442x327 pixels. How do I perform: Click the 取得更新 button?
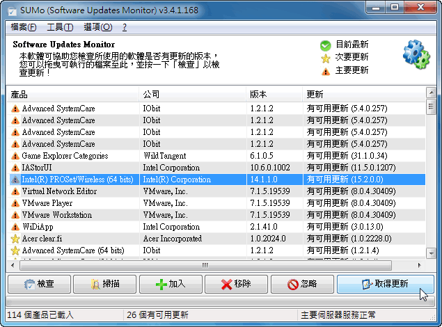coord(384,284)
